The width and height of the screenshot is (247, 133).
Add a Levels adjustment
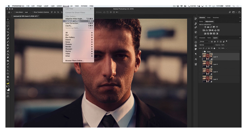coord(208,27)
